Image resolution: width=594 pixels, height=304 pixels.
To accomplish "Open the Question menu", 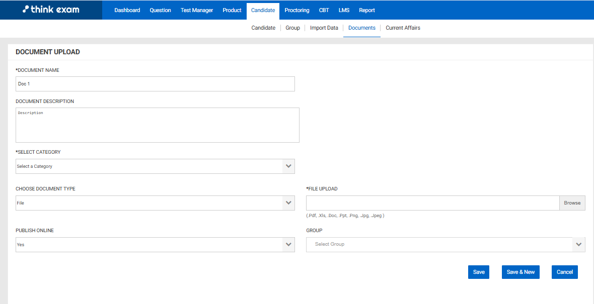I will [x=160, y=10].
